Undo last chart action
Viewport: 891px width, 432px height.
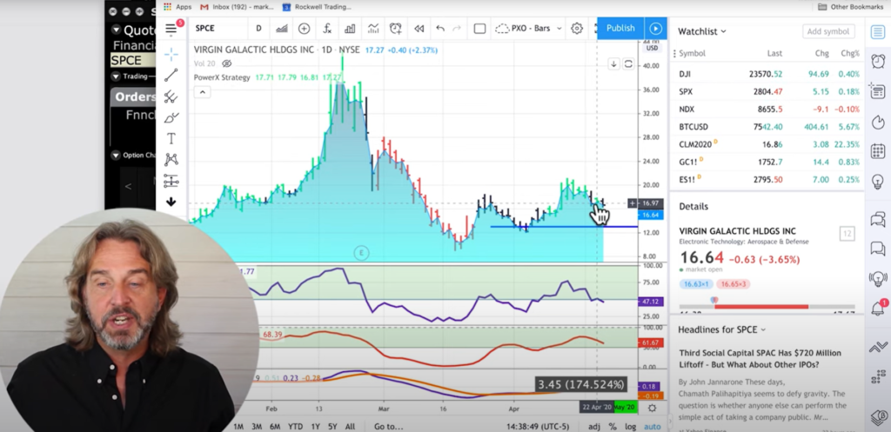pyautogui.click(x=439, y=29)
